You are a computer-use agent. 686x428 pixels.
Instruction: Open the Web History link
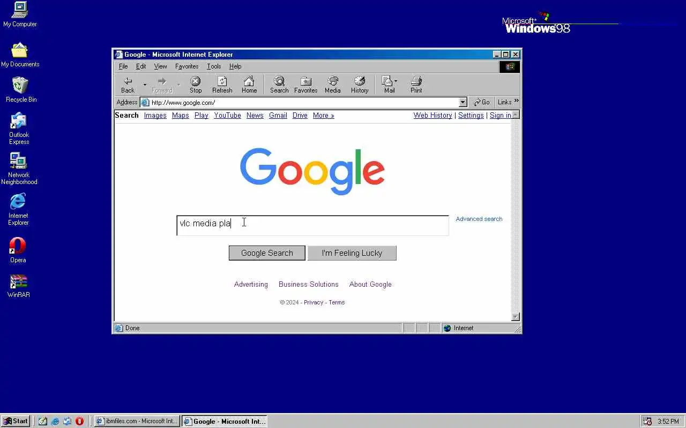pos(433,115)
